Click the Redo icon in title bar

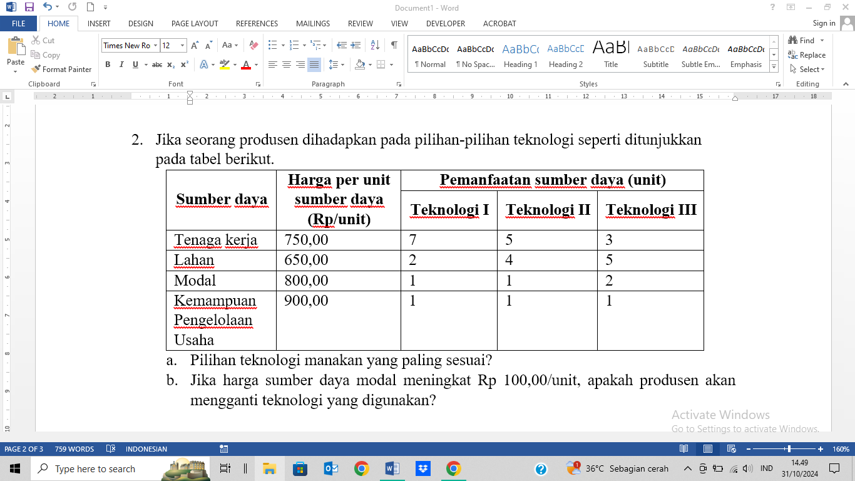(x=72, y=8)
